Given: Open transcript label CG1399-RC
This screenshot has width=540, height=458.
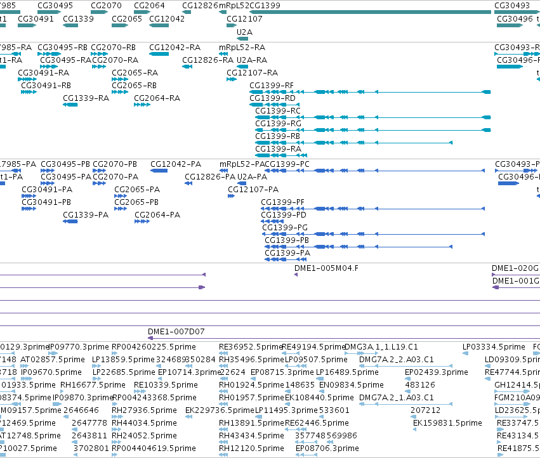Looking at the screenshot, I should (277, 110).
